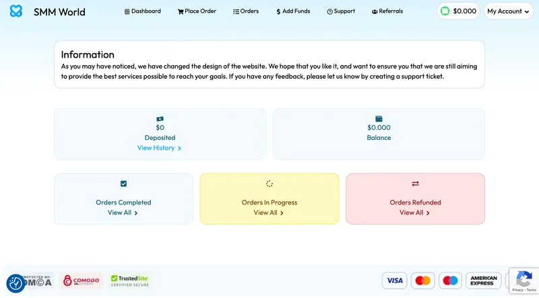This screenshot has width=539, height=298.
Task: Click the TrustedSite certified badge
Action: (130, 281)
